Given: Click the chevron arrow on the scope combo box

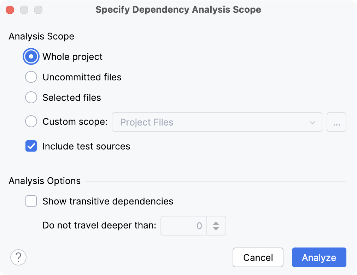Looking at the screenshot, I should 312,122.
